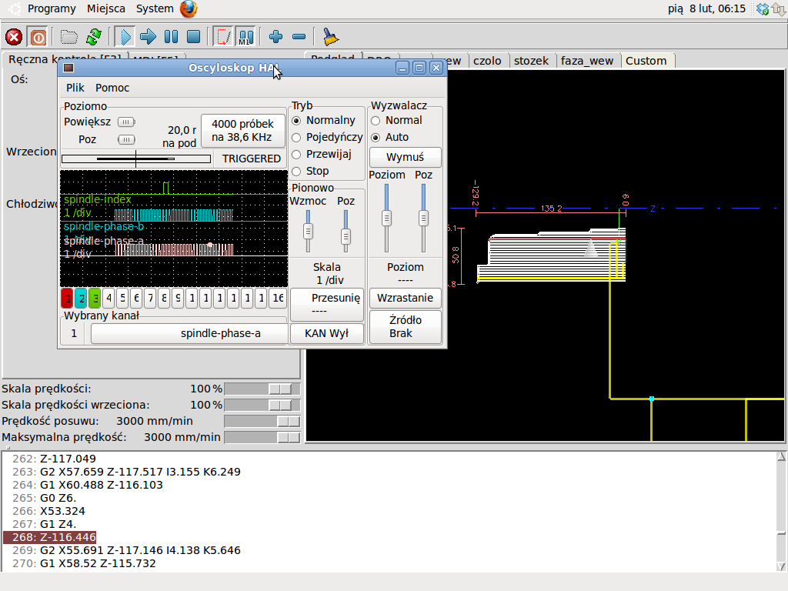Pause program execution in the toolbar
788x591 pixels.
click(171, 37)
